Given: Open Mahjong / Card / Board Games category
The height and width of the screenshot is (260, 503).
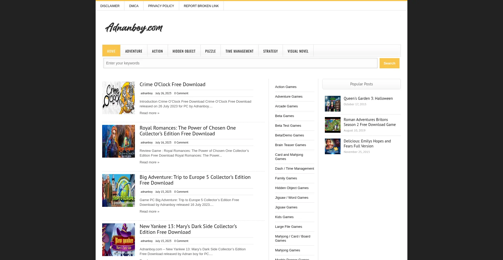Looking at the screenshot, I should pyautogui.click(x=293, y=238).
